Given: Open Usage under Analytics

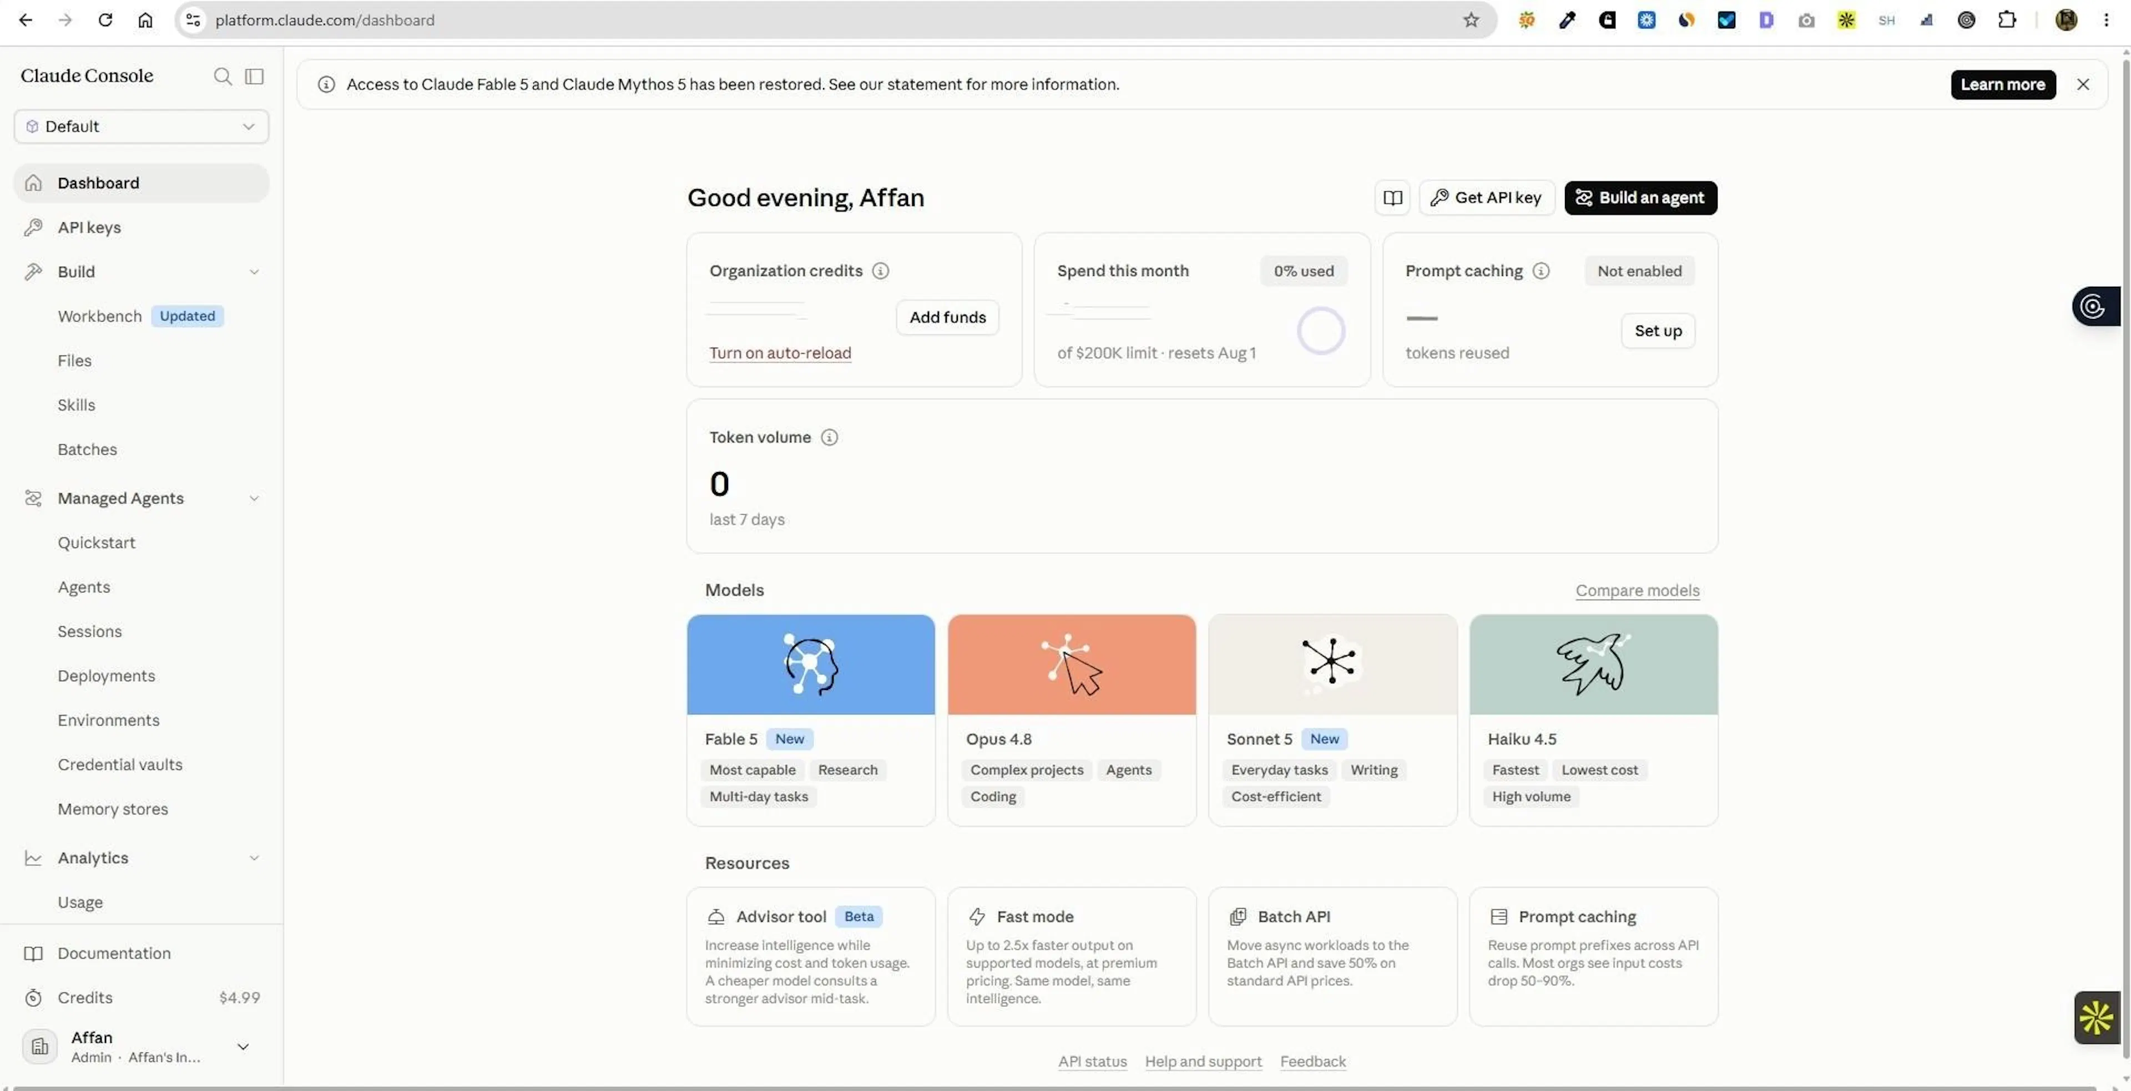Looking at the screenshot, I should 142,902.
